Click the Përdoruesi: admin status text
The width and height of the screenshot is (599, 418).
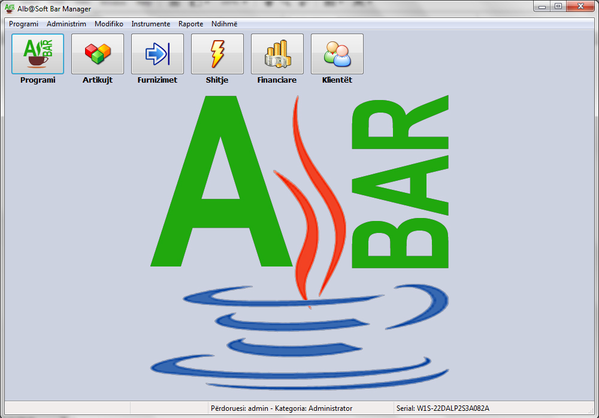pyautogui.click(x=282, y=408)
